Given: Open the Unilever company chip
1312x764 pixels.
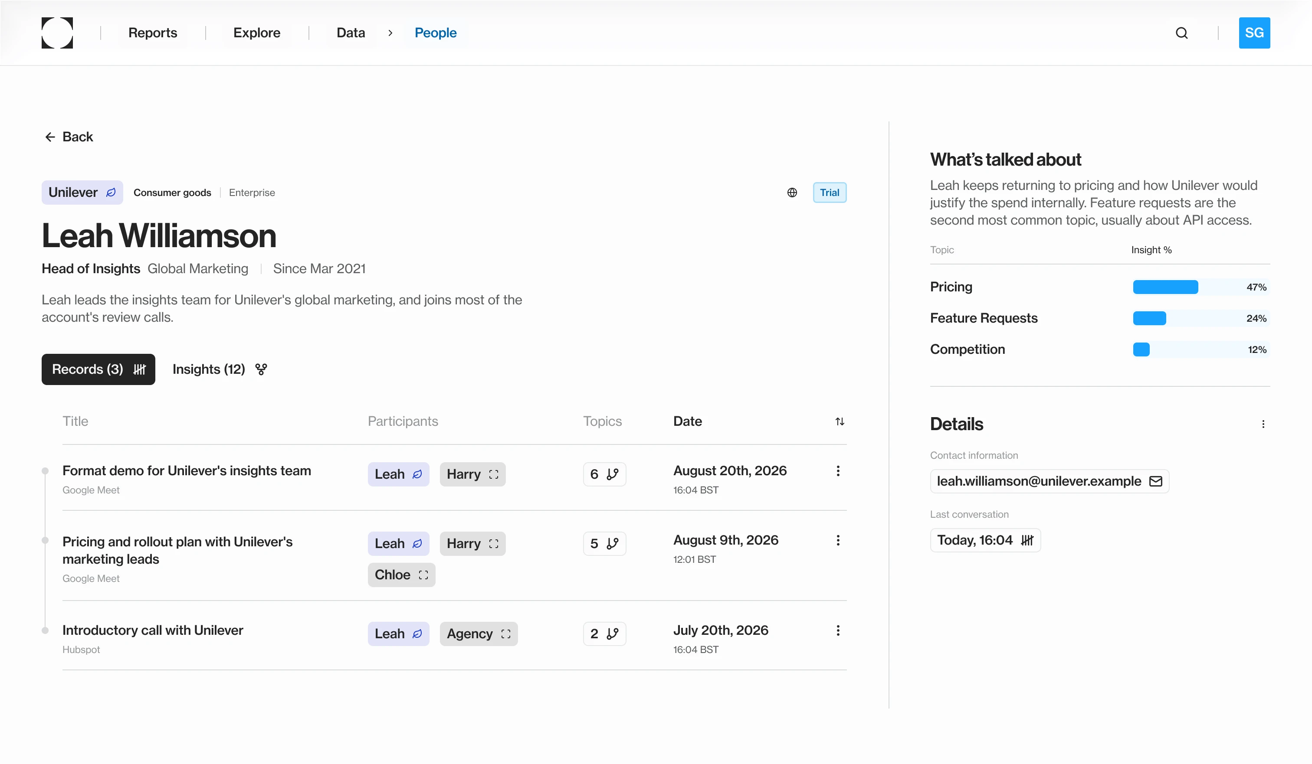Looking at the screenshot, I should click(82, 193).
